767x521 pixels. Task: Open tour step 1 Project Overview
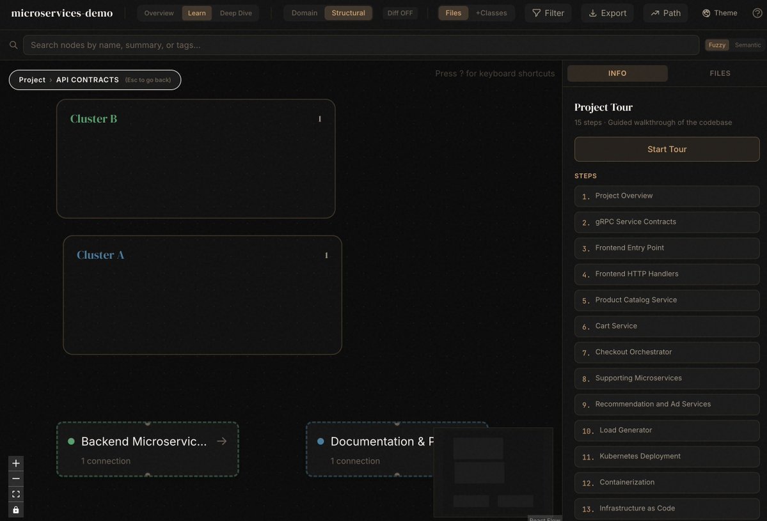click(667, 196)
